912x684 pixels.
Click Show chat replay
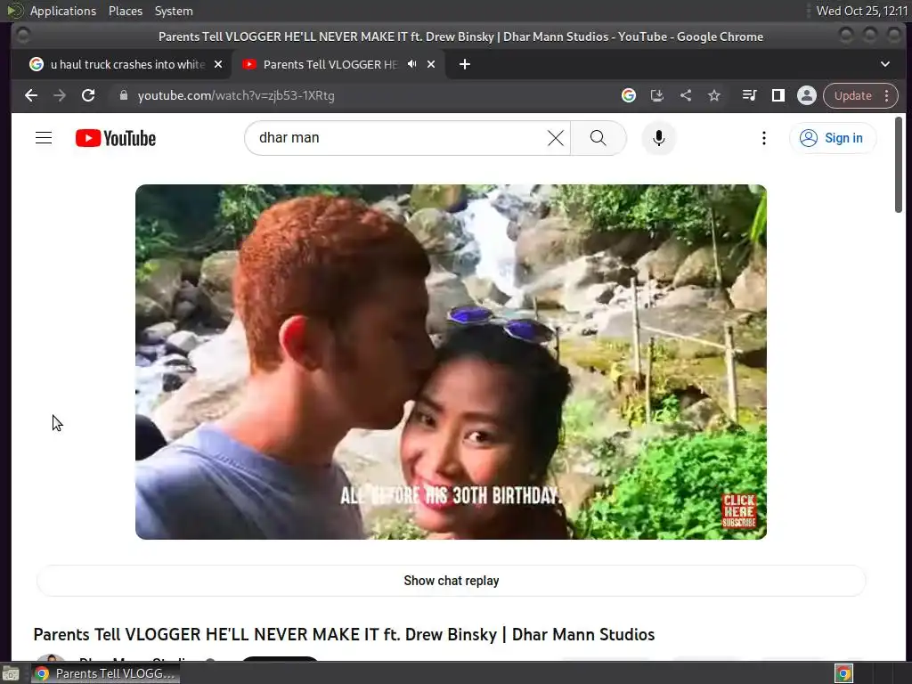click(x=451, y=581)
